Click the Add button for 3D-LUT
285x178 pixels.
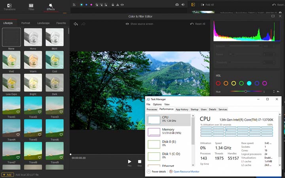(8, 175)
